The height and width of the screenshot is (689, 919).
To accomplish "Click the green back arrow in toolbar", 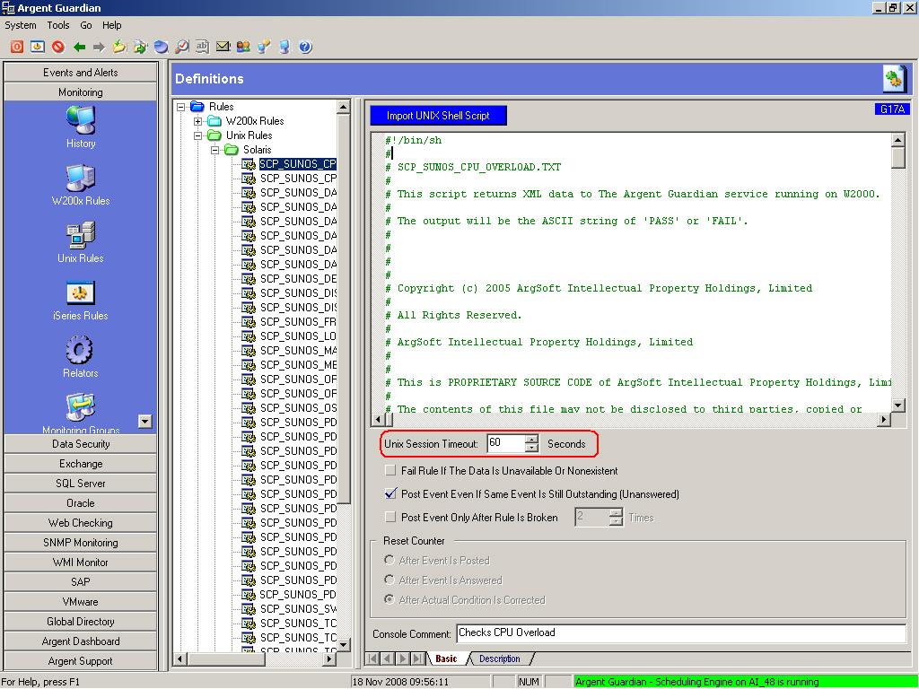I will click(x=79, y=47).
